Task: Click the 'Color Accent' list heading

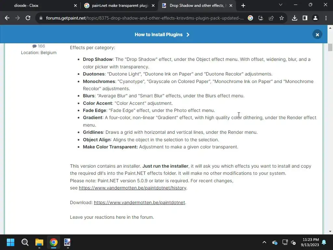Action: (x=97, y=103)
